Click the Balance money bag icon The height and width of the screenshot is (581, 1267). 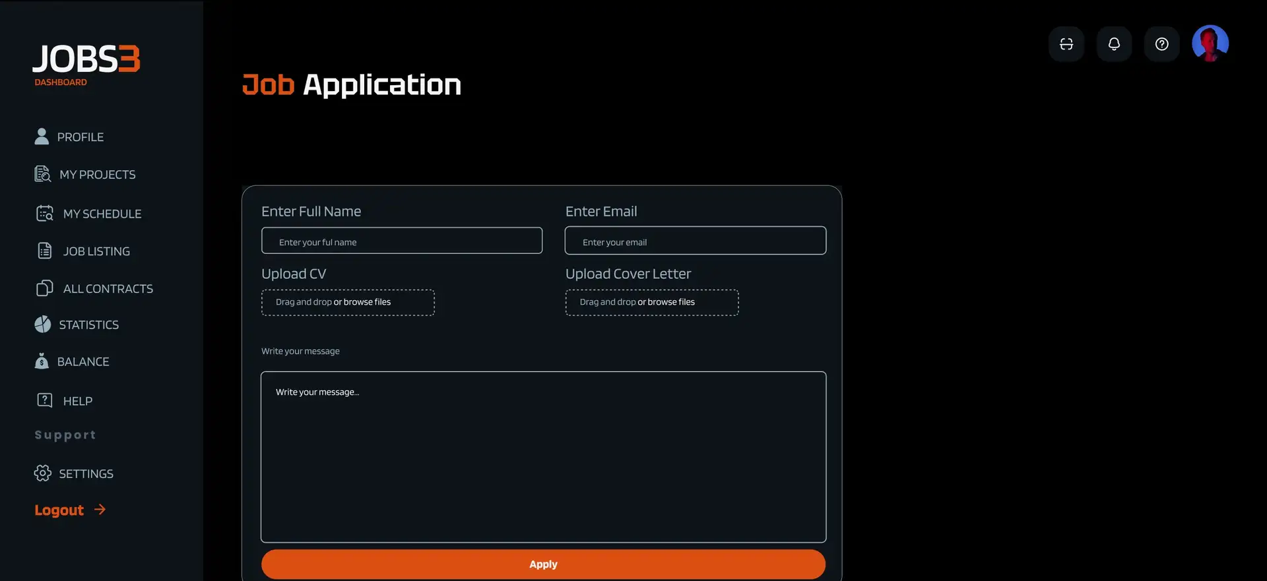[42, 361]
